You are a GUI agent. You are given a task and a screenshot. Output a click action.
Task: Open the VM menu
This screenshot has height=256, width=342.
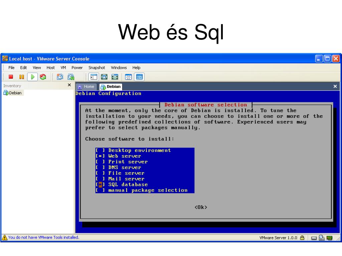(63, 67)
